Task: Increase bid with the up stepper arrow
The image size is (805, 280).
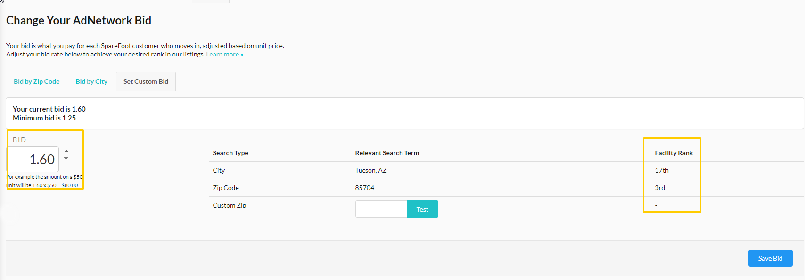Action: coord(66,151)
